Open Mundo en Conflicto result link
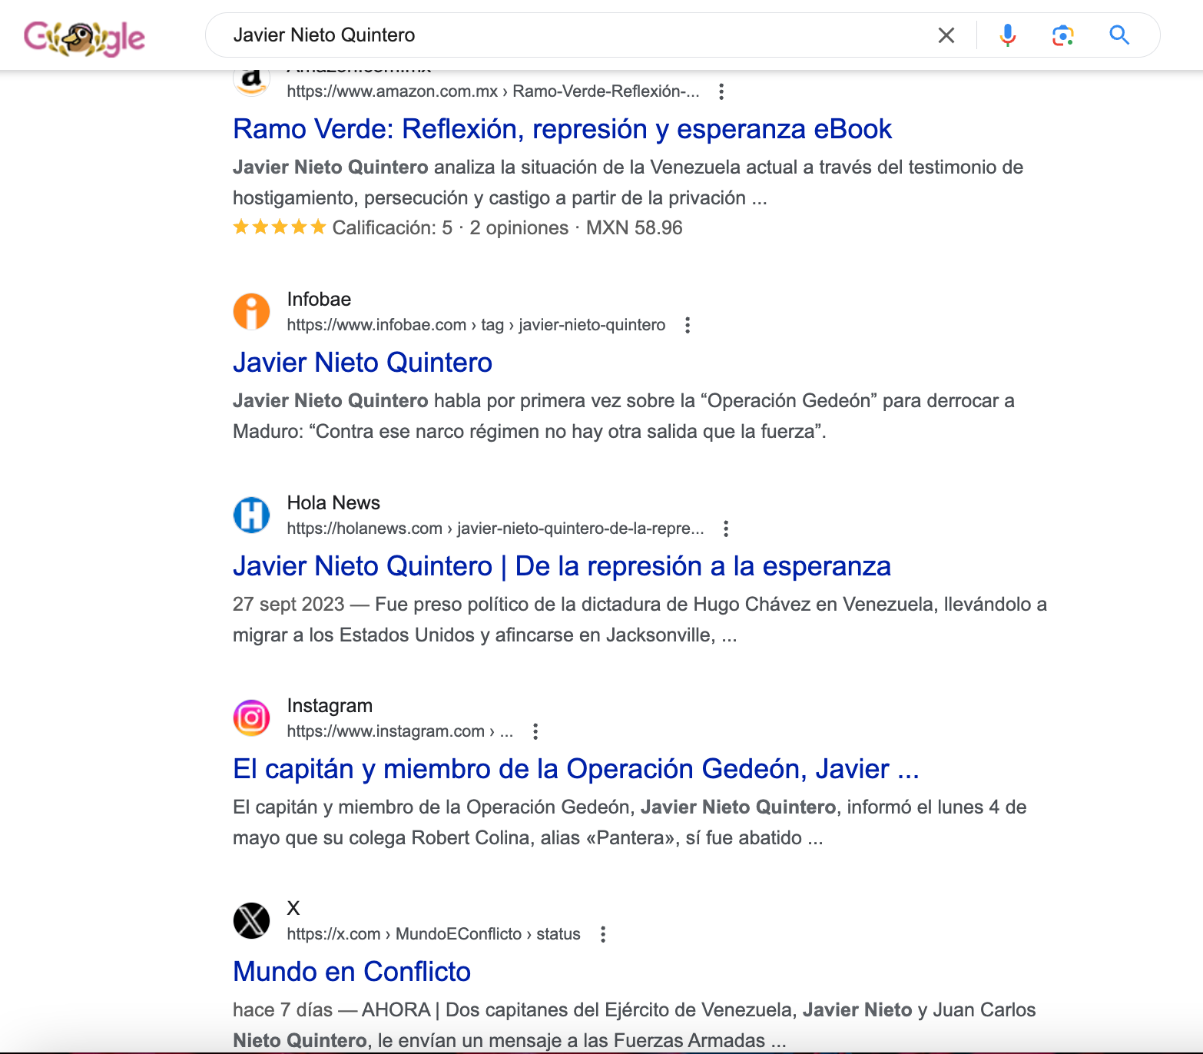 [x=351, y=972]
